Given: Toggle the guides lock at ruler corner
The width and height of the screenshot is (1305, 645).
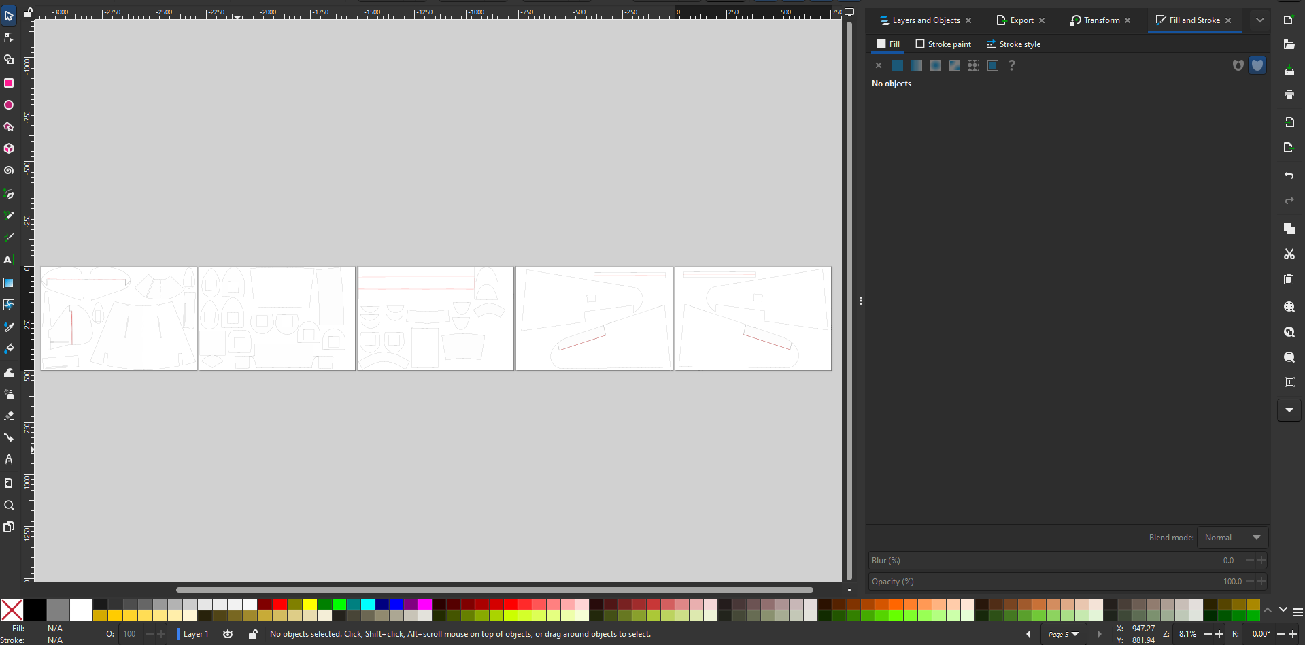Looking at the screenshot, I should coord(28,12).
